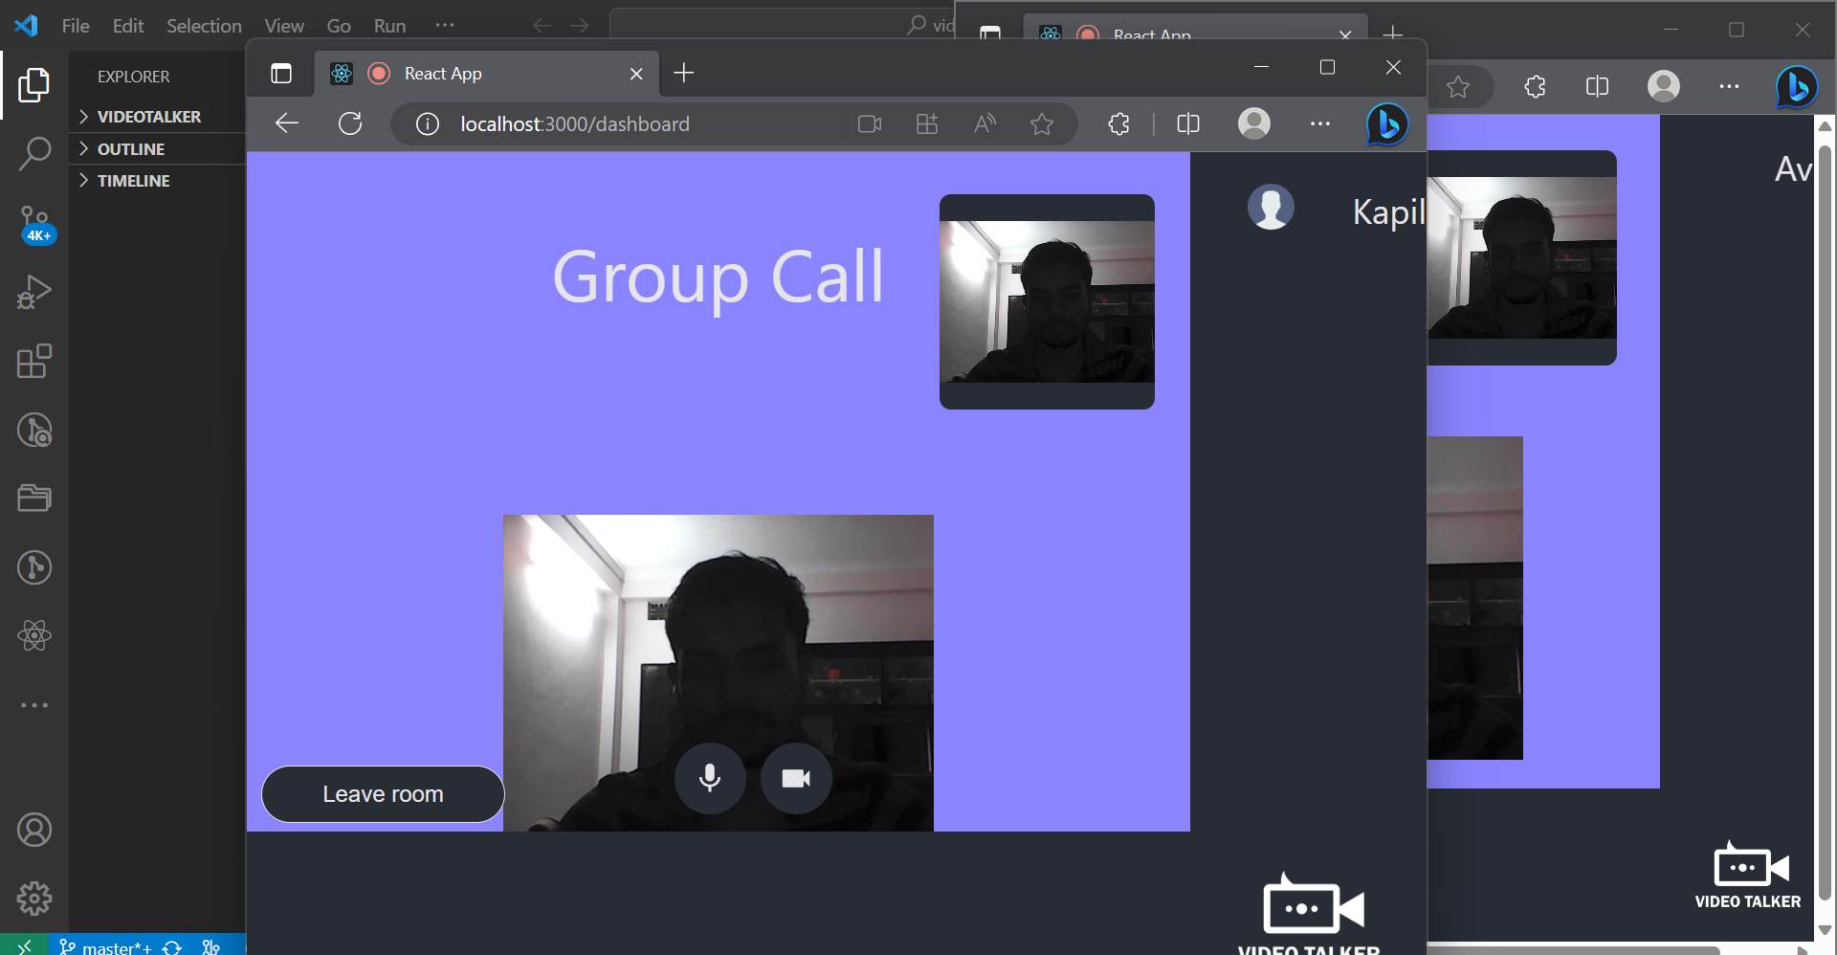Open browser Extensions from the Edge toolbar

point(1118,123)
